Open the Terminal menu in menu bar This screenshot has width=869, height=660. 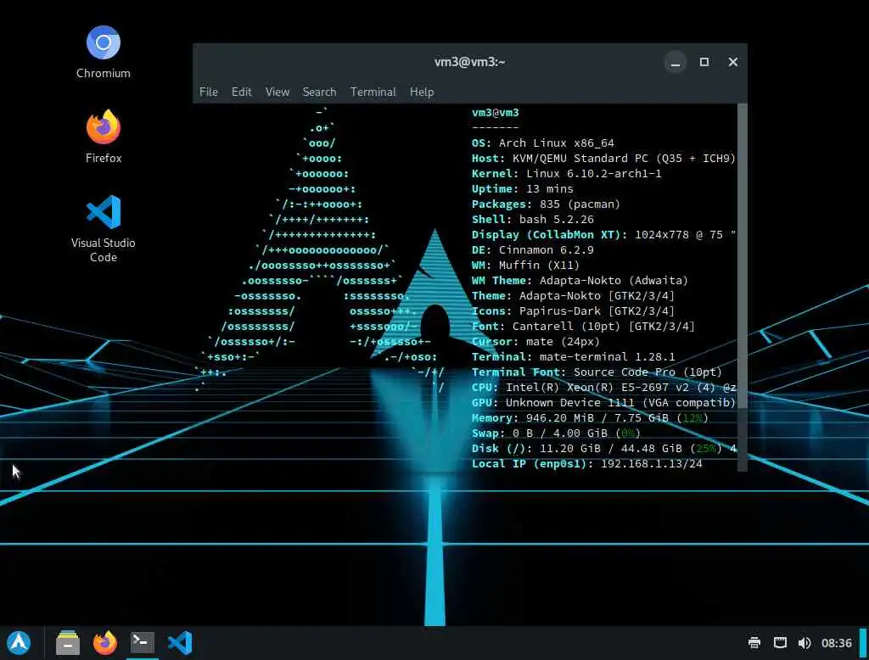(x=373, y=92)
